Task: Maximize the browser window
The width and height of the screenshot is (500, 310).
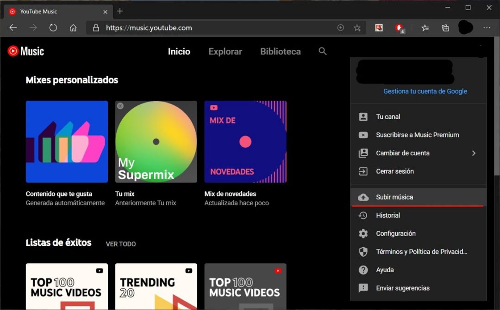Action: coord(468,8)
